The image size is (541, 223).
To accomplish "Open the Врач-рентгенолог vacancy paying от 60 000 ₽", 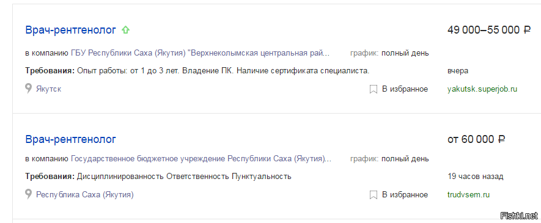I will coord(71,139).
